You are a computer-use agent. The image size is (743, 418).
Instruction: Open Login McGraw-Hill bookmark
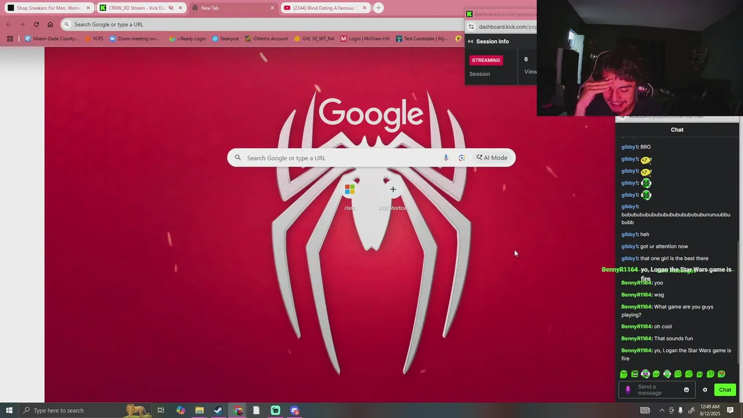(x=365, y=39)
